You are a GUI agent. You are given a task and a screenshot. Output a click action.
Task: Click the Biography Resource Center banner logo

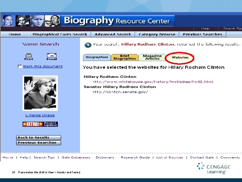pyautogui.click(x=117, y=21)
